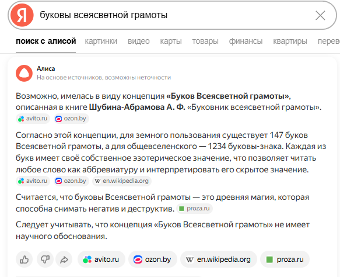Select the "поиск с алисой" tab
Image resolution: width=340 pixels, height=277 pixels.
45,41
